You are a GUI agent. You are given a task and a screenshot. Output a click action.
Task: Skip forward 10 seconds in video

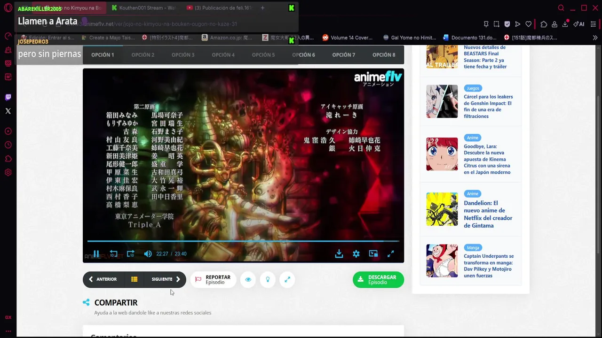(131, 254)
